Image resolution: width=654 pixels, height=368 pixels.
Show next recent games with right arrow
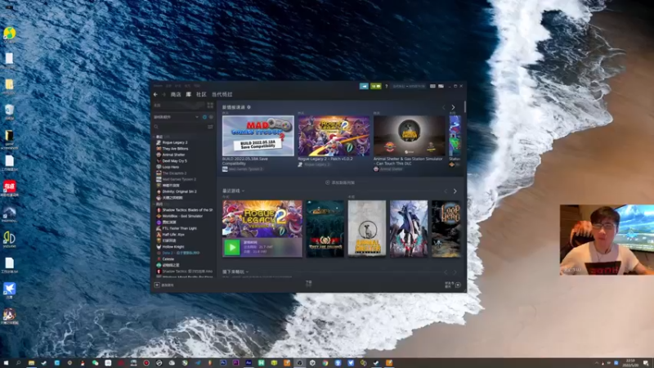pos(455,191)
